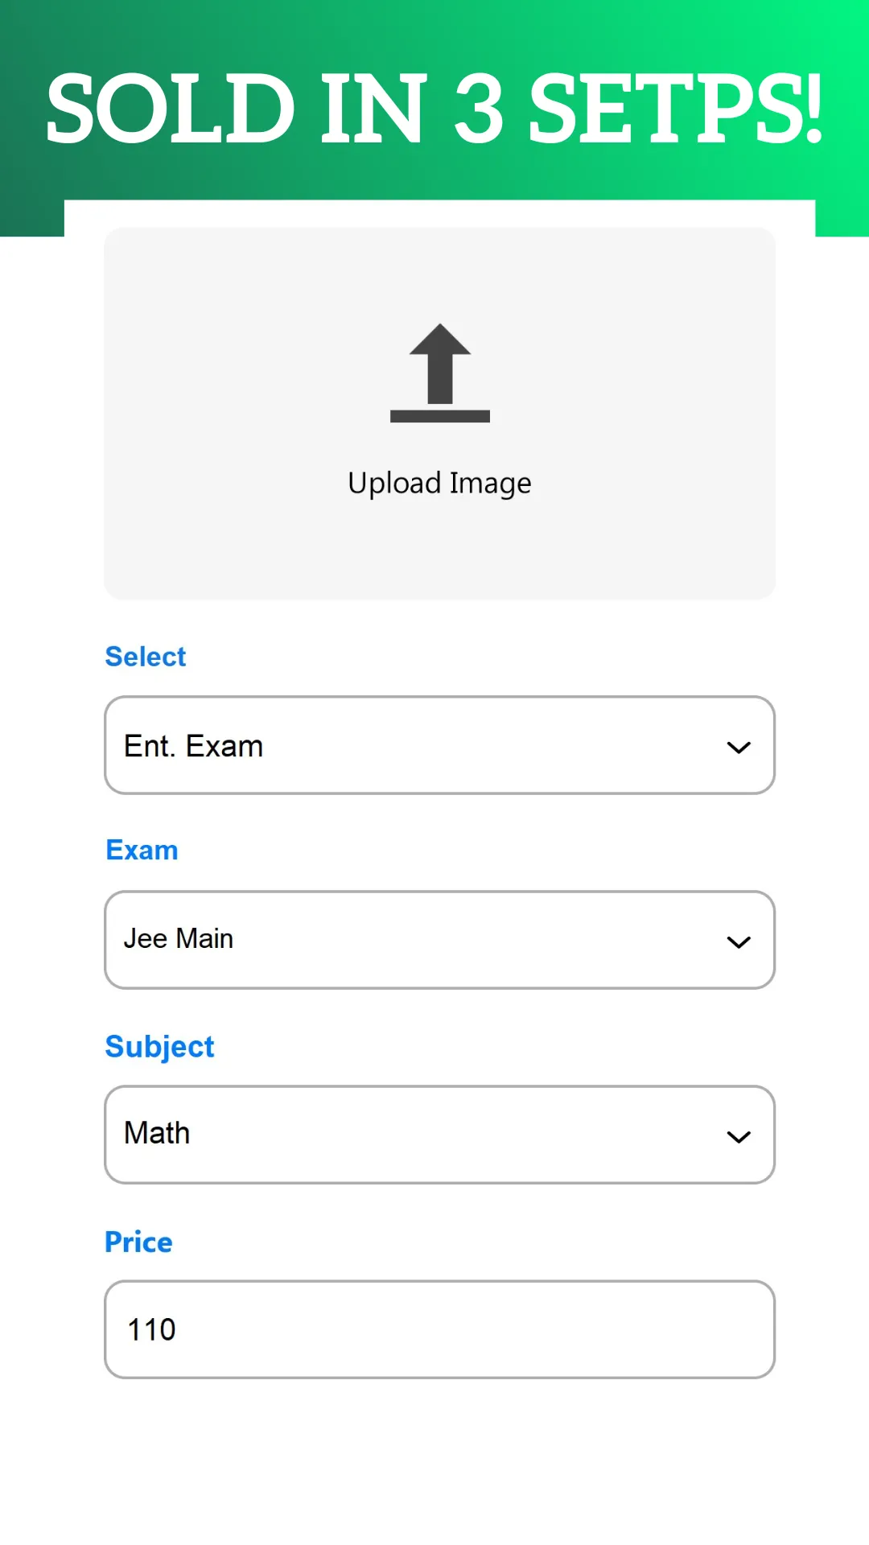Click the blue Select label
869x1545 pixels.
[146, 657]
